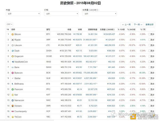Viewport: 160px width, 121px height.
Task: Toggle the checkbox in the Bitcoin row
Action: point(149,34)
